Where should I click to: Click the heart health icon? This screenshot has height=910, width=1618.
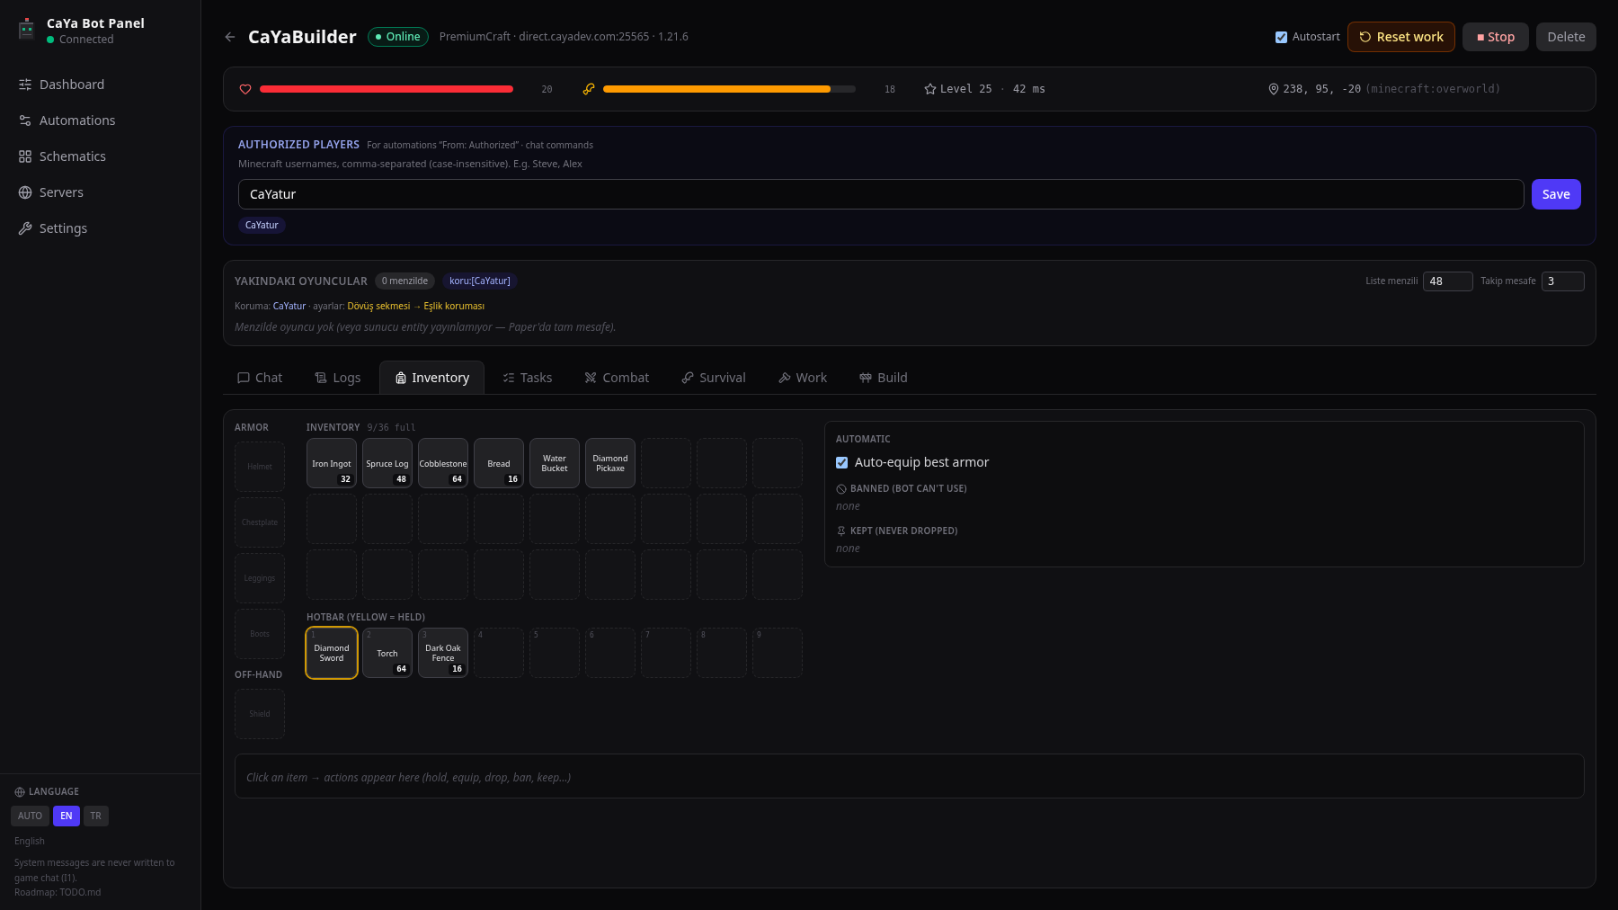[x=245, y=89]
